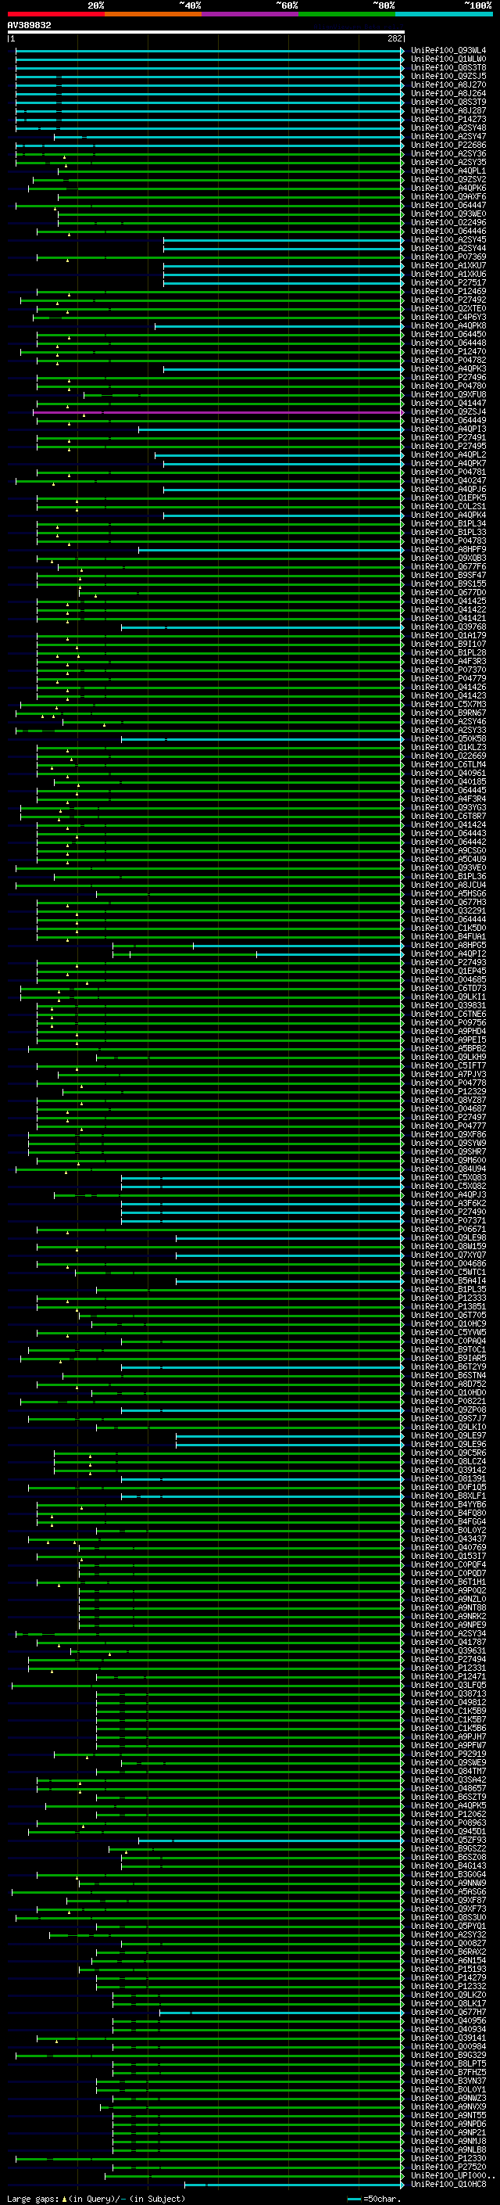Click the UniRef100_A4F3R3 label
500x2205 pixels.
(448, 662)
